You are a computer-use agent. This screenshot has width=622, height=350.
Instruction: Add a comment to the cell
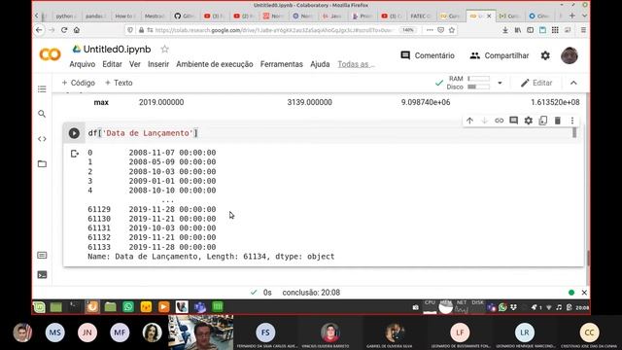(x=514, y=121)
